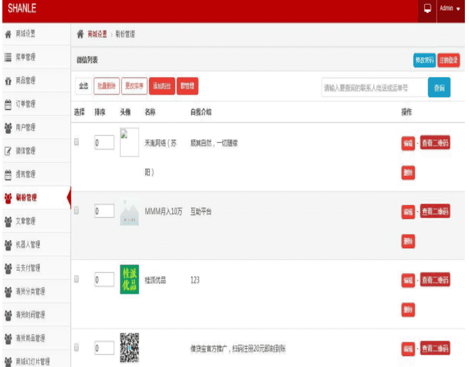Focus the contact phone search input field
The height and width of the screenshot is (367, 469).
pyautogui.click(x=374, y=88)
